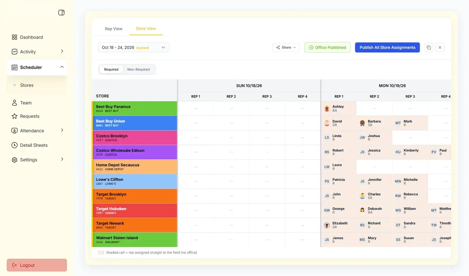Screen dimensions: 469x276
Task: Click the Logout button
Action: (x=37, y=265)
